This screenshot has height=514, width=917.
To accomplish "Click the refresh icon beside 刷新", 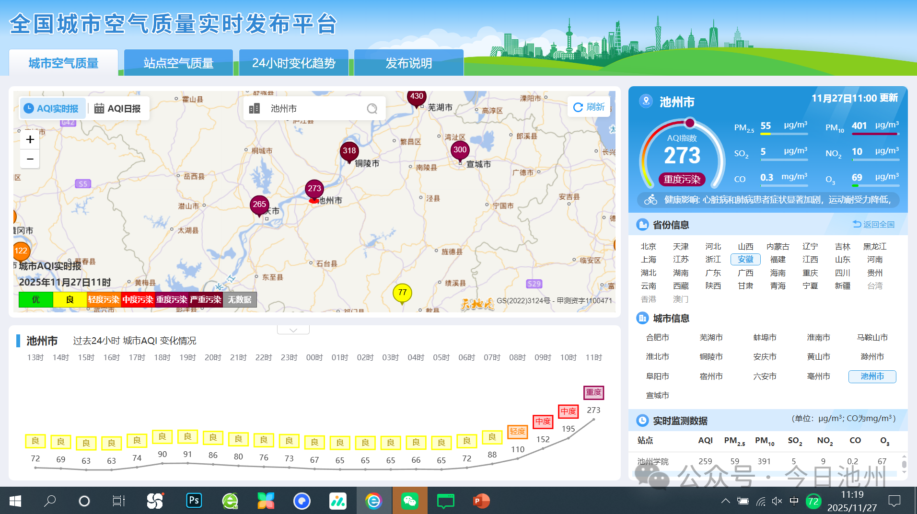I will (578, 107).
